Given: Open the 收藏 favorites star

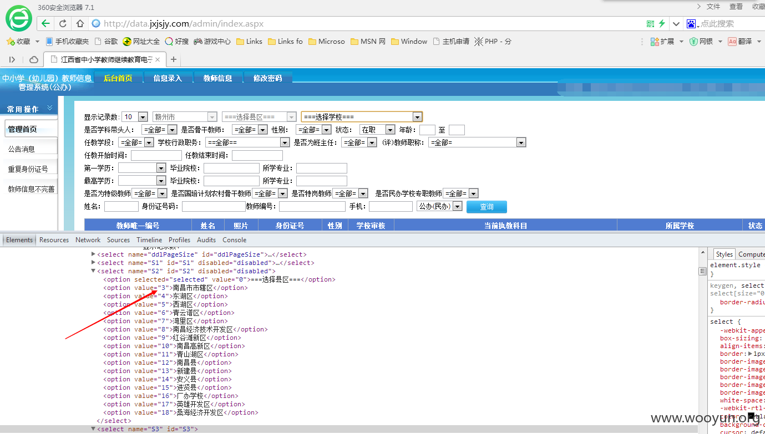Looking at the screenshot, I should coord(19,41).
